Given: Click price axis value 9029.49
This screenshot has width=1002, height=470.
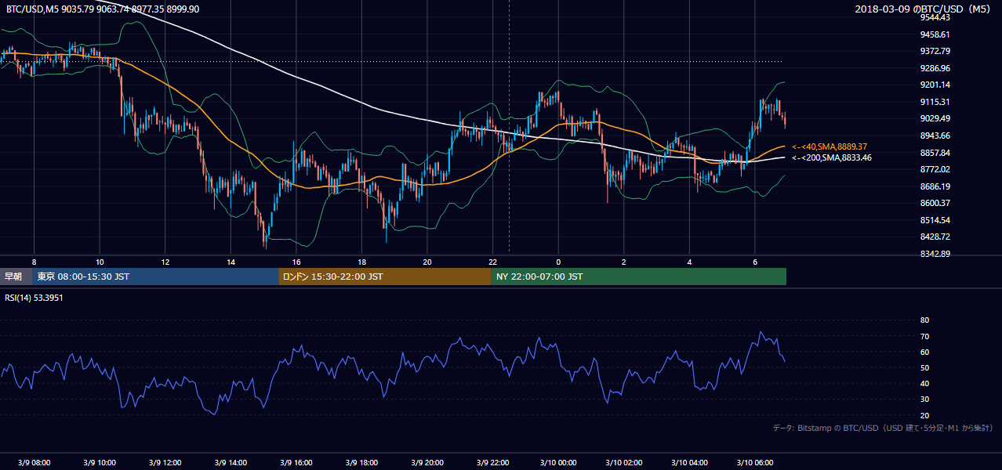Looking at the screenshot, I should point(935,118).
